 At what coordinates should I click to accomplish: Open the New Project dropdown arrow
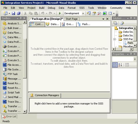pyautogui.click(x=9, y=13)
